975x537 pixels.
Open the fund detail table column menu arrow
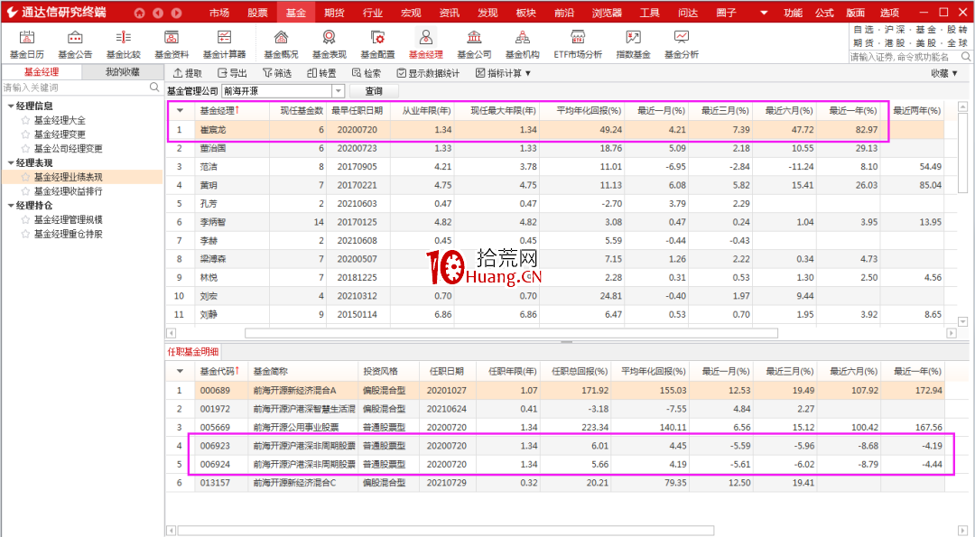click(181, 371)
